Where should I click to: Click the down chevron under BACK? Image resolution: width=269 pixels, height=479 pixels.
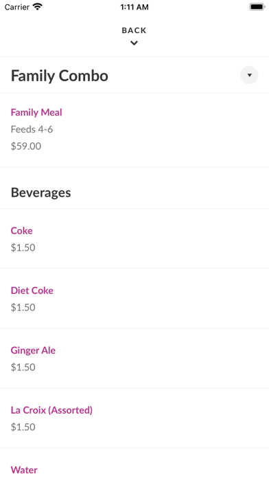click(134, 43)
